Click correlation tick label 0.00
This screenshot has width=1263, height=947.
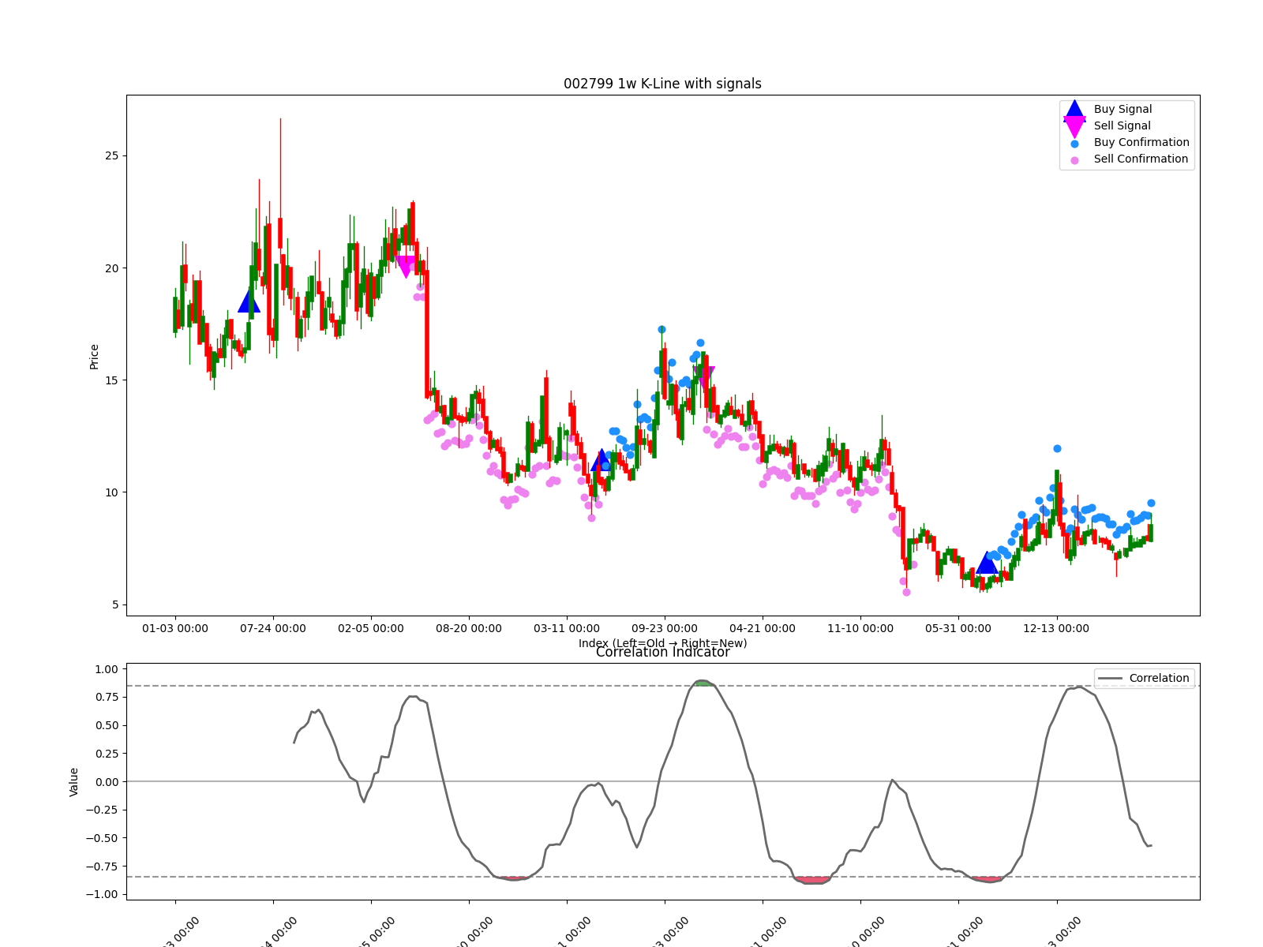point(107,782)
